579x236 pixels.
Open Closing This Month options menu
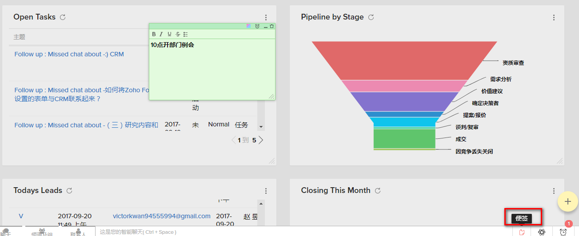click(554, 191)
